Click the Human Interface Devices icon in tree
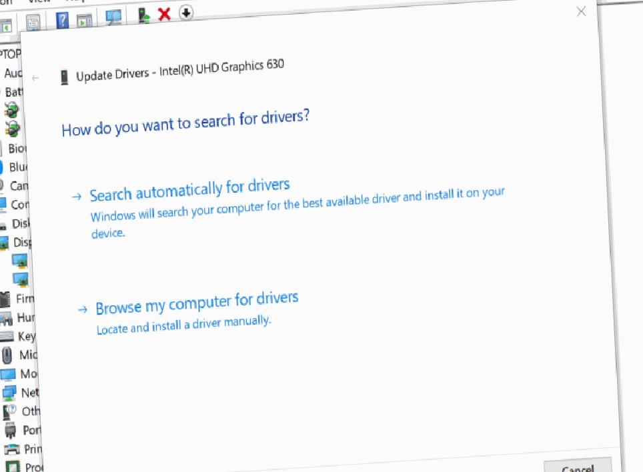643x472 pixels. pos(7,319)
